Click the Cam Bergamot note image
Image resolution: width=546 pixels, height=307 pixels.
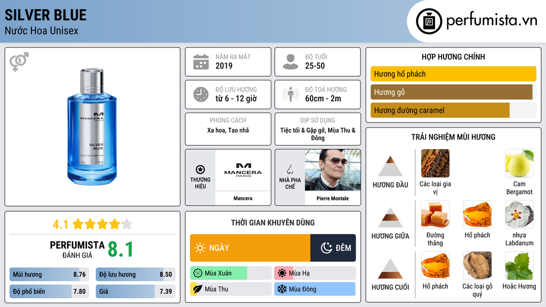519,164
